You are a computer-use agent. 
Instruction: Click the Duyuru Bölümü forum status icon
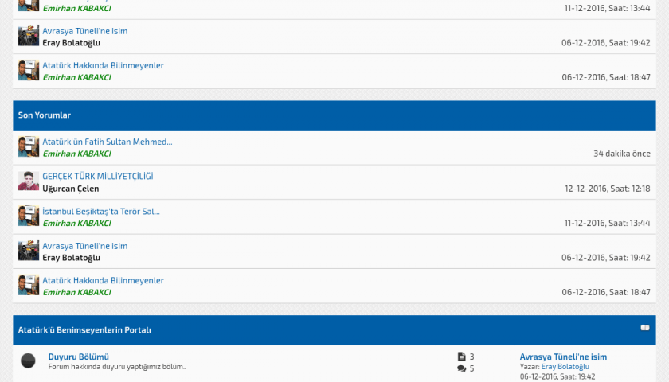tap(28, 361)
